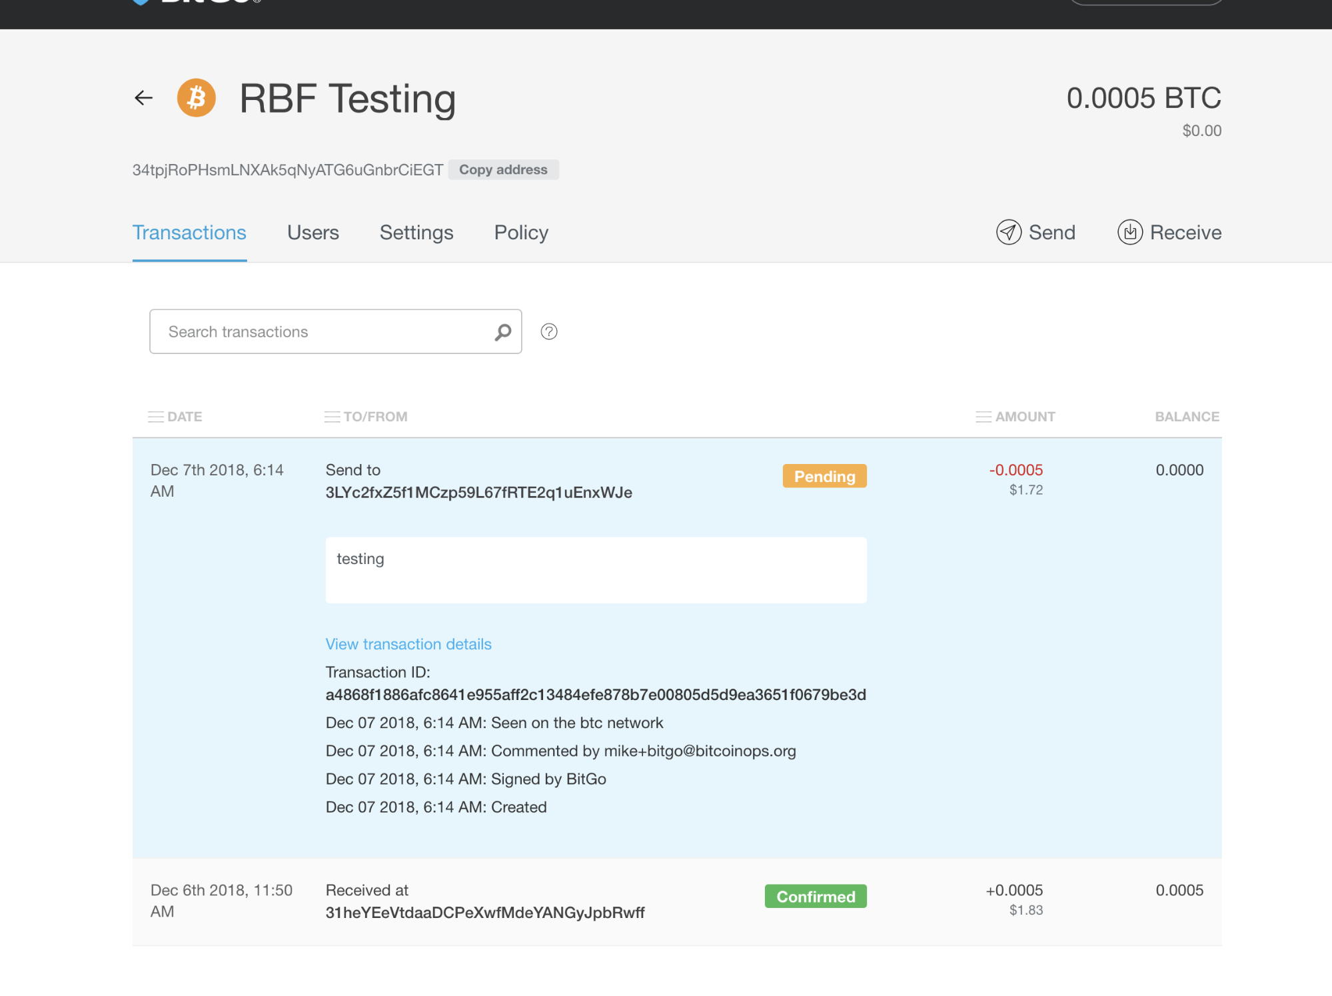Click wallet address 34tpjRoPHsmLNXAk5qNyATG6uGnbrCiEGT
The image size is (1332, 996).
[x=288, y=170]
